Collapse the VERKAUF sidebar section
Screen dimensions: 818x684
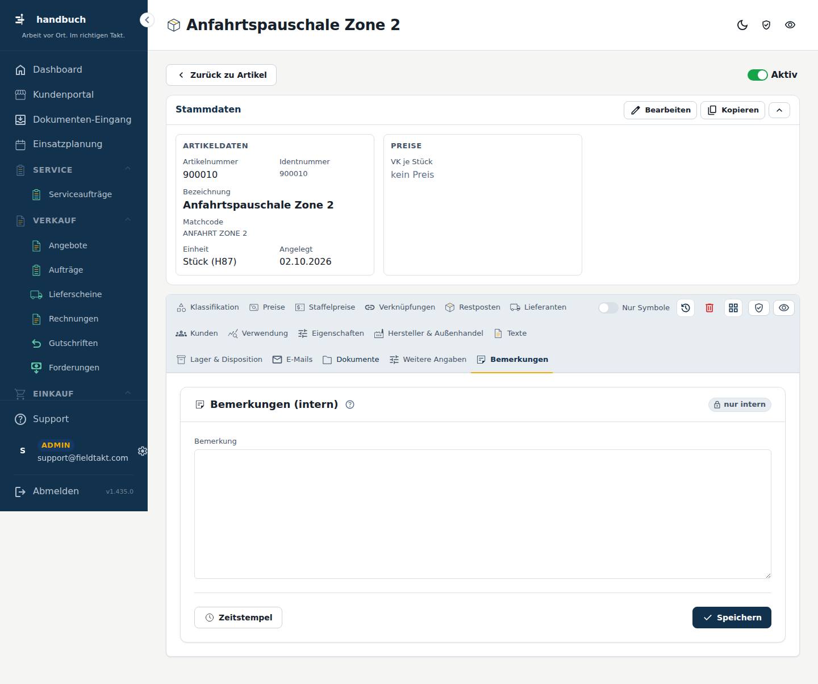tap(128, 220)
